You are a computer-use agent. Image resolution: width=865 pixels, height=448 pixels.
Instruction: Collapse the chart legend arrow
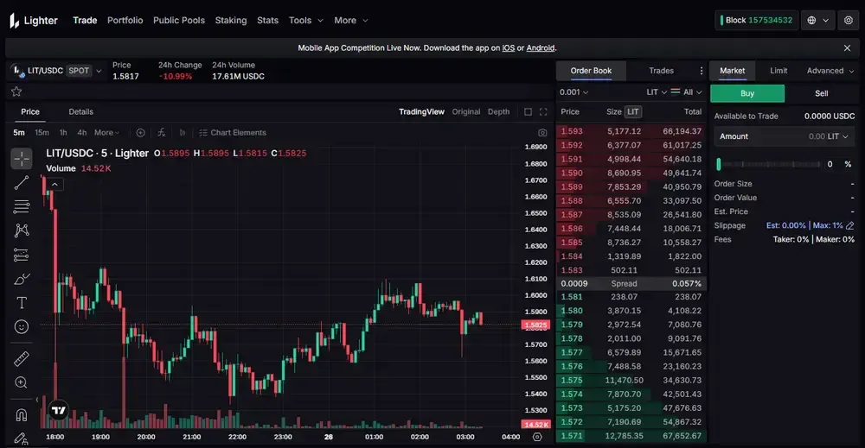(54, 185)
